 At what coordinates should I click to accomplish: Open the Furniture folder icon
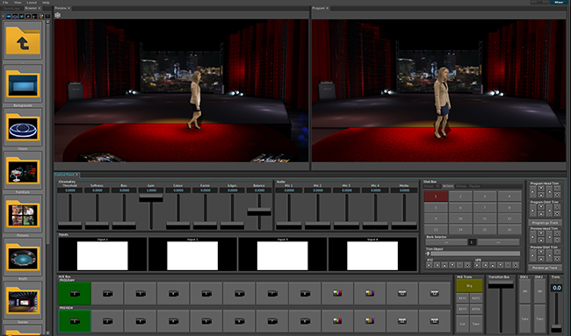pyautogui.click(x=23, y=170)
